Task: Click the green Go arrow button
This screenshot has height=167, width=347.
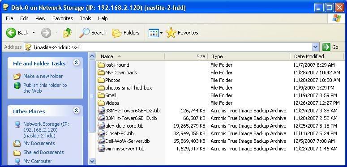Action: [x=326, y=47]
